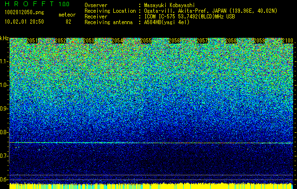Click the Ovserver field label
The height and width of the screenshot is (189, 297).
tap(96, 5)
